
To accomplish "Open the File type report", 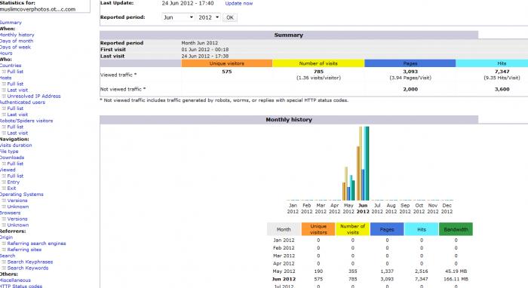I will click(9, 152).
